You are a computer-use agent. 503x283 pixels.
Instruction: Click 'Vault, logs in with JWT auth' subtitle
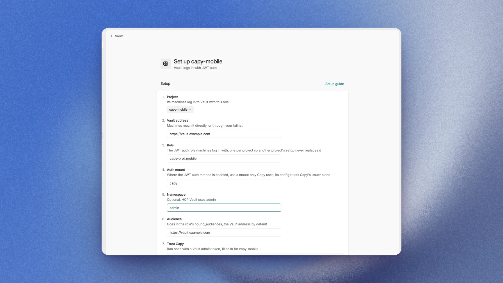195,68
